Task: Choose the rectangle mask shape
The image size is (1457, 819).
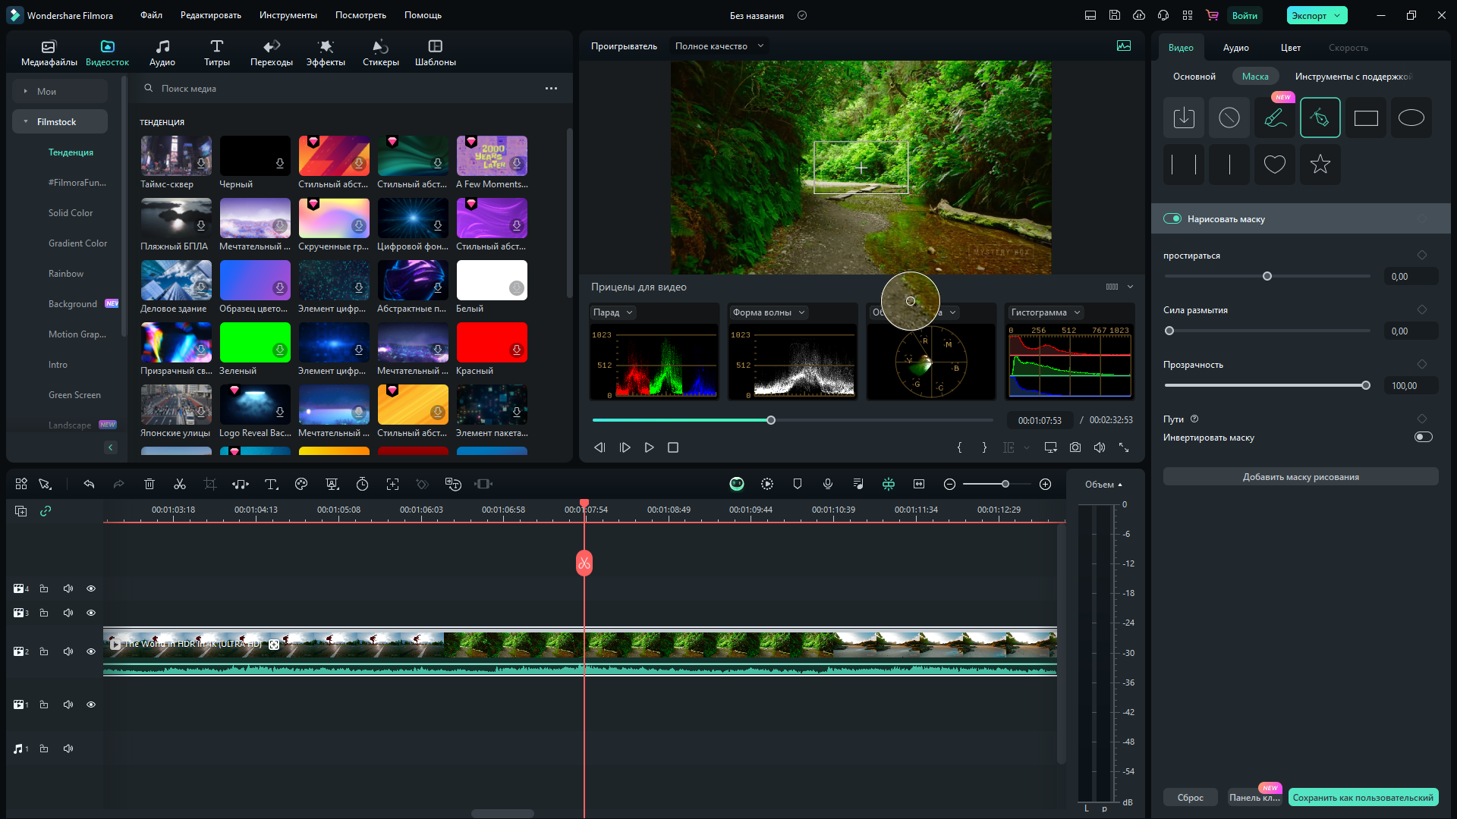Action: click(x=1365, y=118)
